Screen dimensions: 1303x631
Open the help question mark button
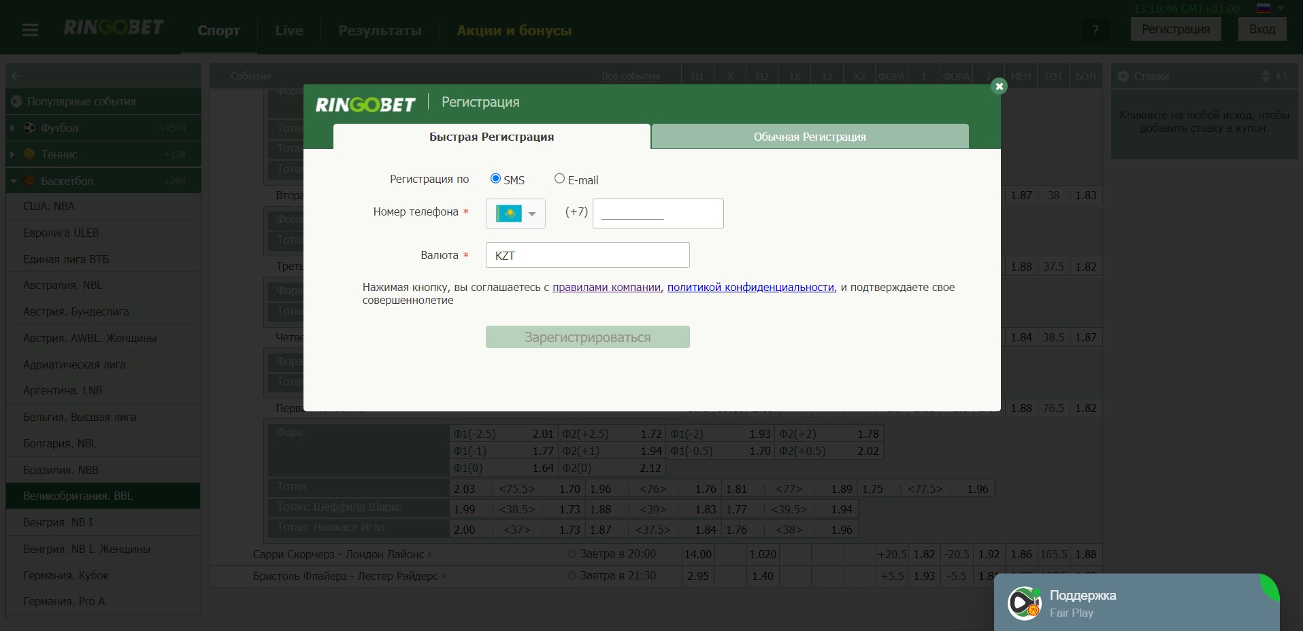tap(1095, 30)
